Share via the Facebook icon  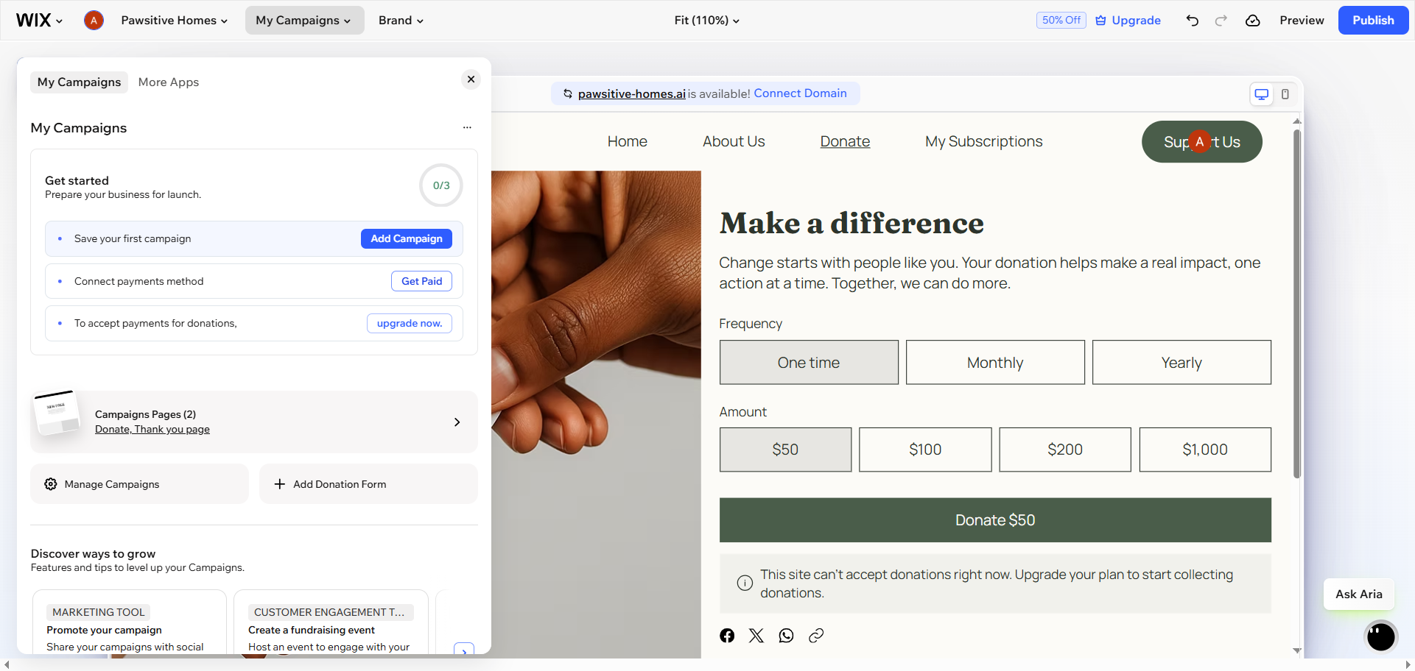coord(727,636)
